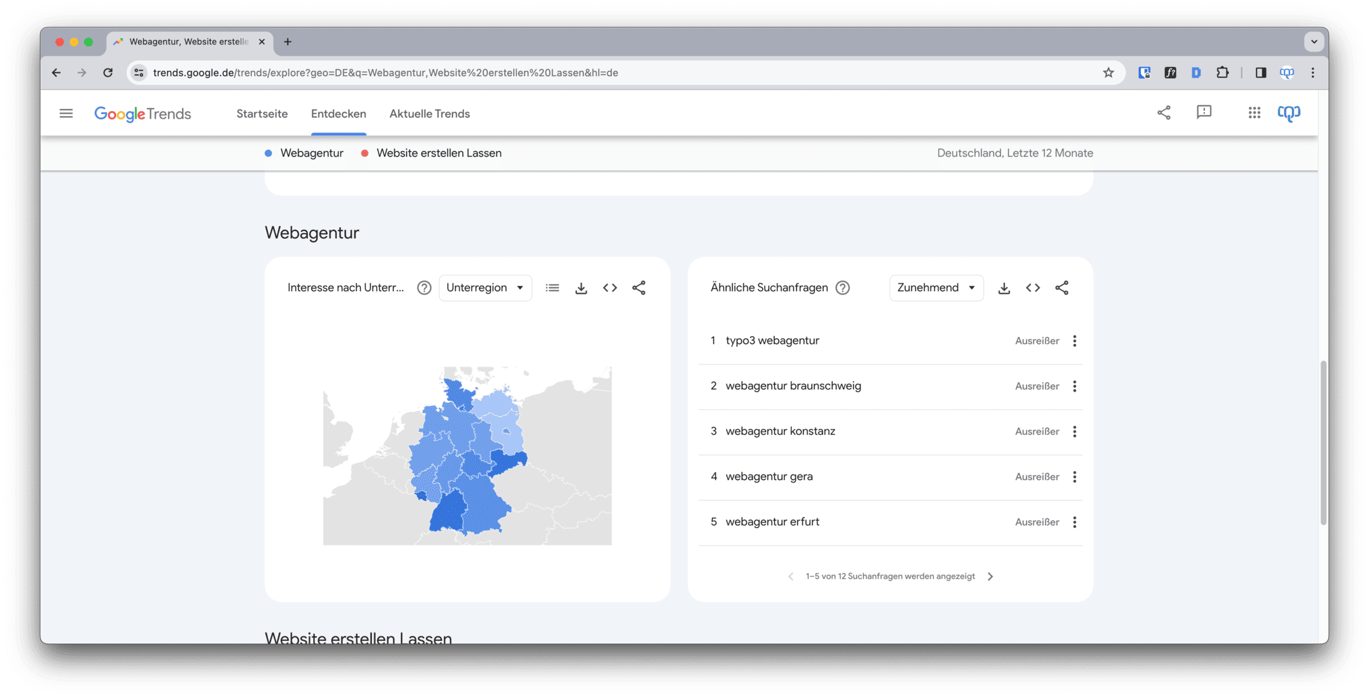Open the Google apps grid
Image resolution: width=1369 pixels, height=697 pixels.
pos(1254,113)
